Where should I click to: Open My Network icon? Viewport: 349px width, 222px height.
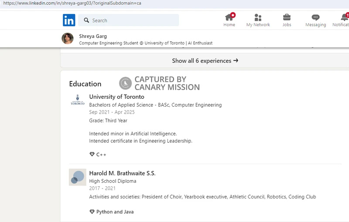(x=258, y=17)
